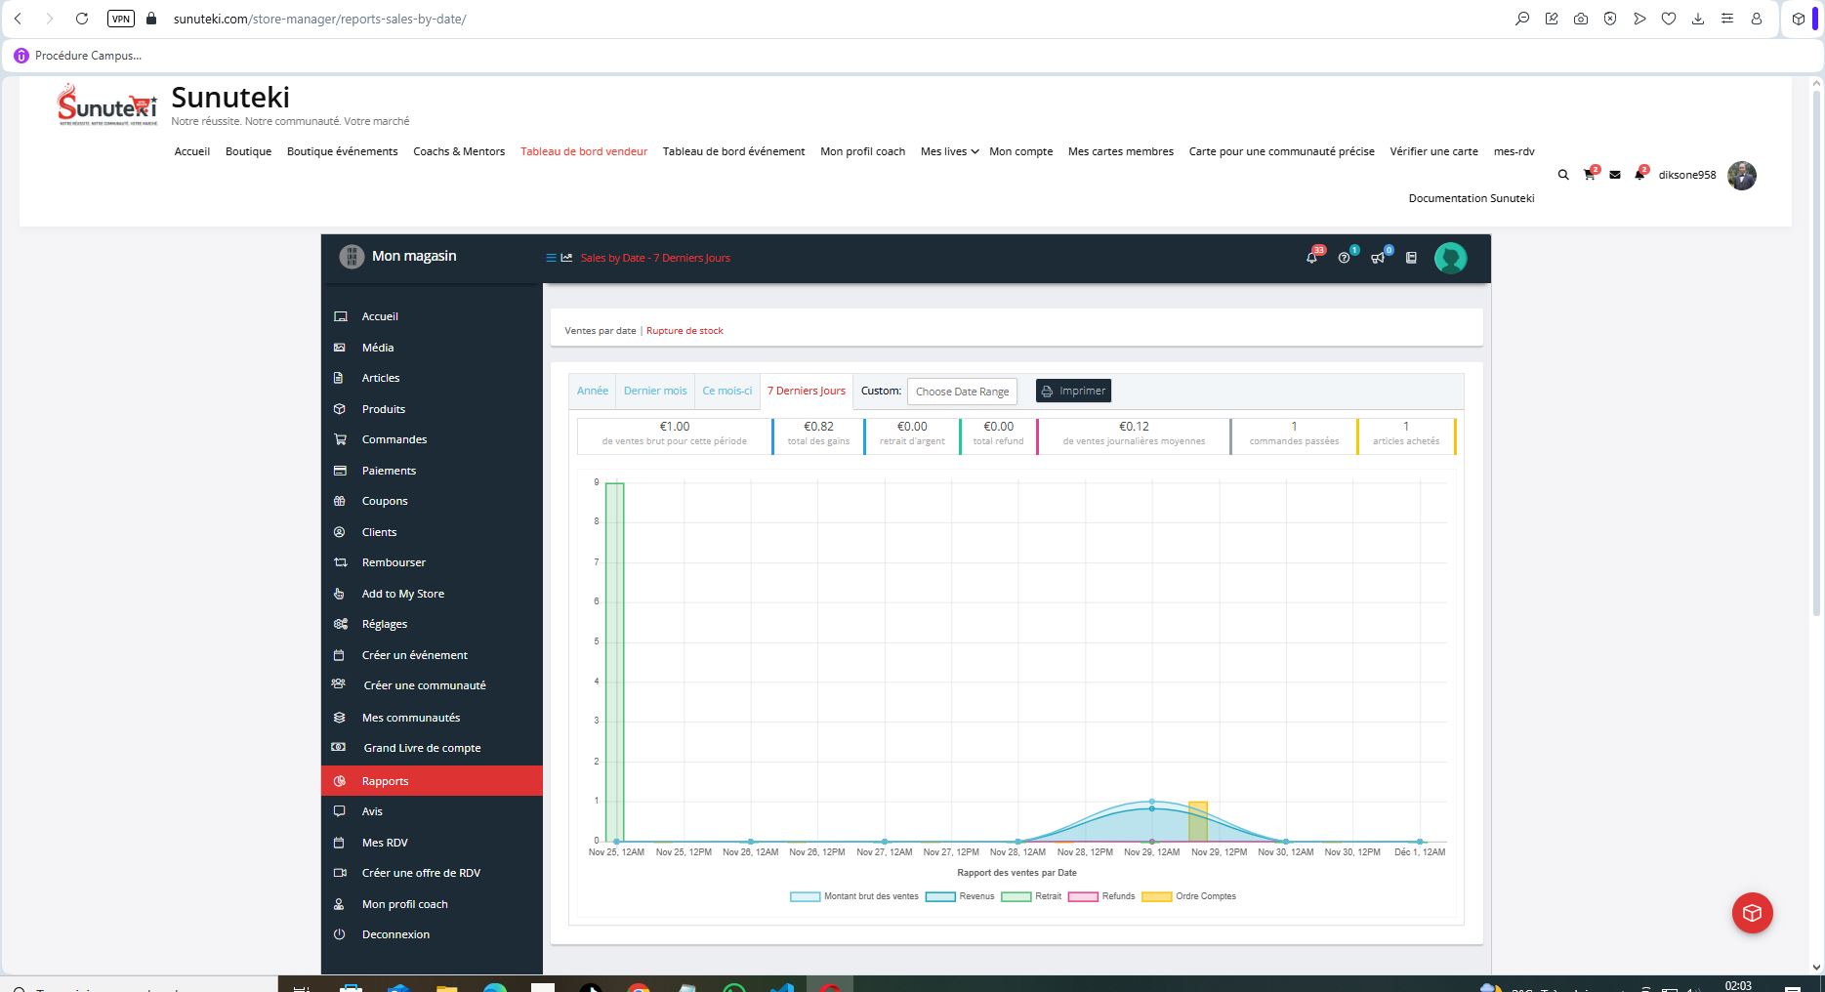Click the browser address bar URL

tap(319, 19)
